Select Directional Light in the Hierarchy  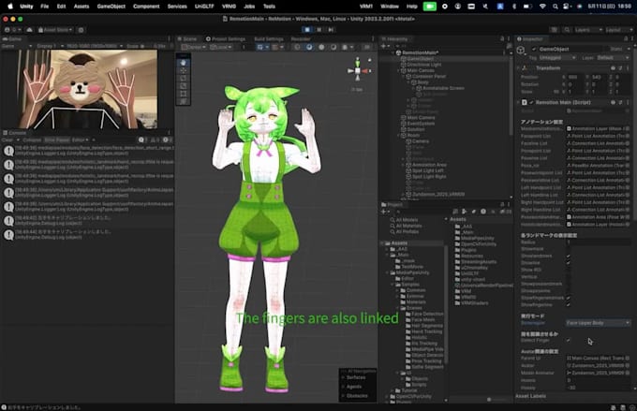[x=423, y=65]
